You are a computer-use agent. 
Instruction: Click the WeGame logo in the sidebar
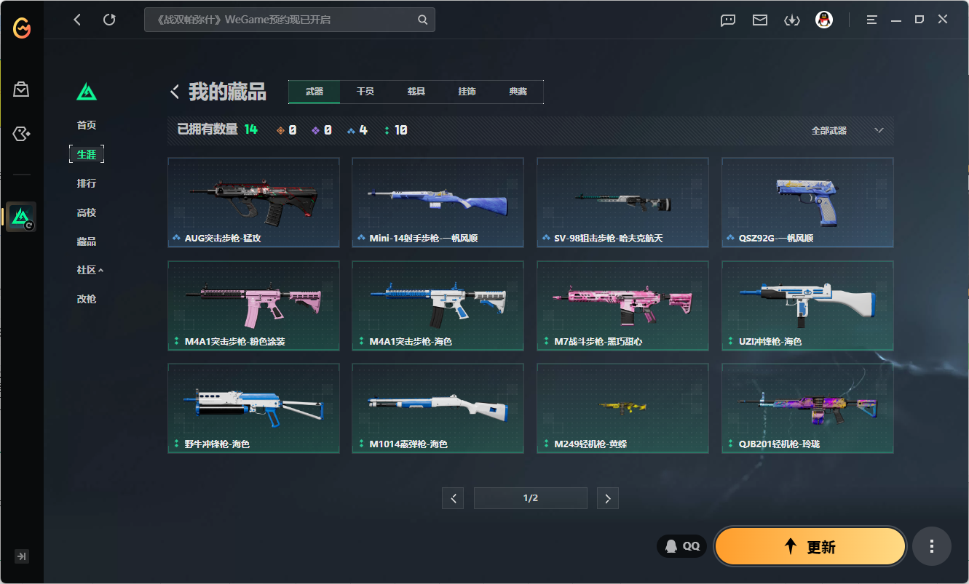coord(22,28)
